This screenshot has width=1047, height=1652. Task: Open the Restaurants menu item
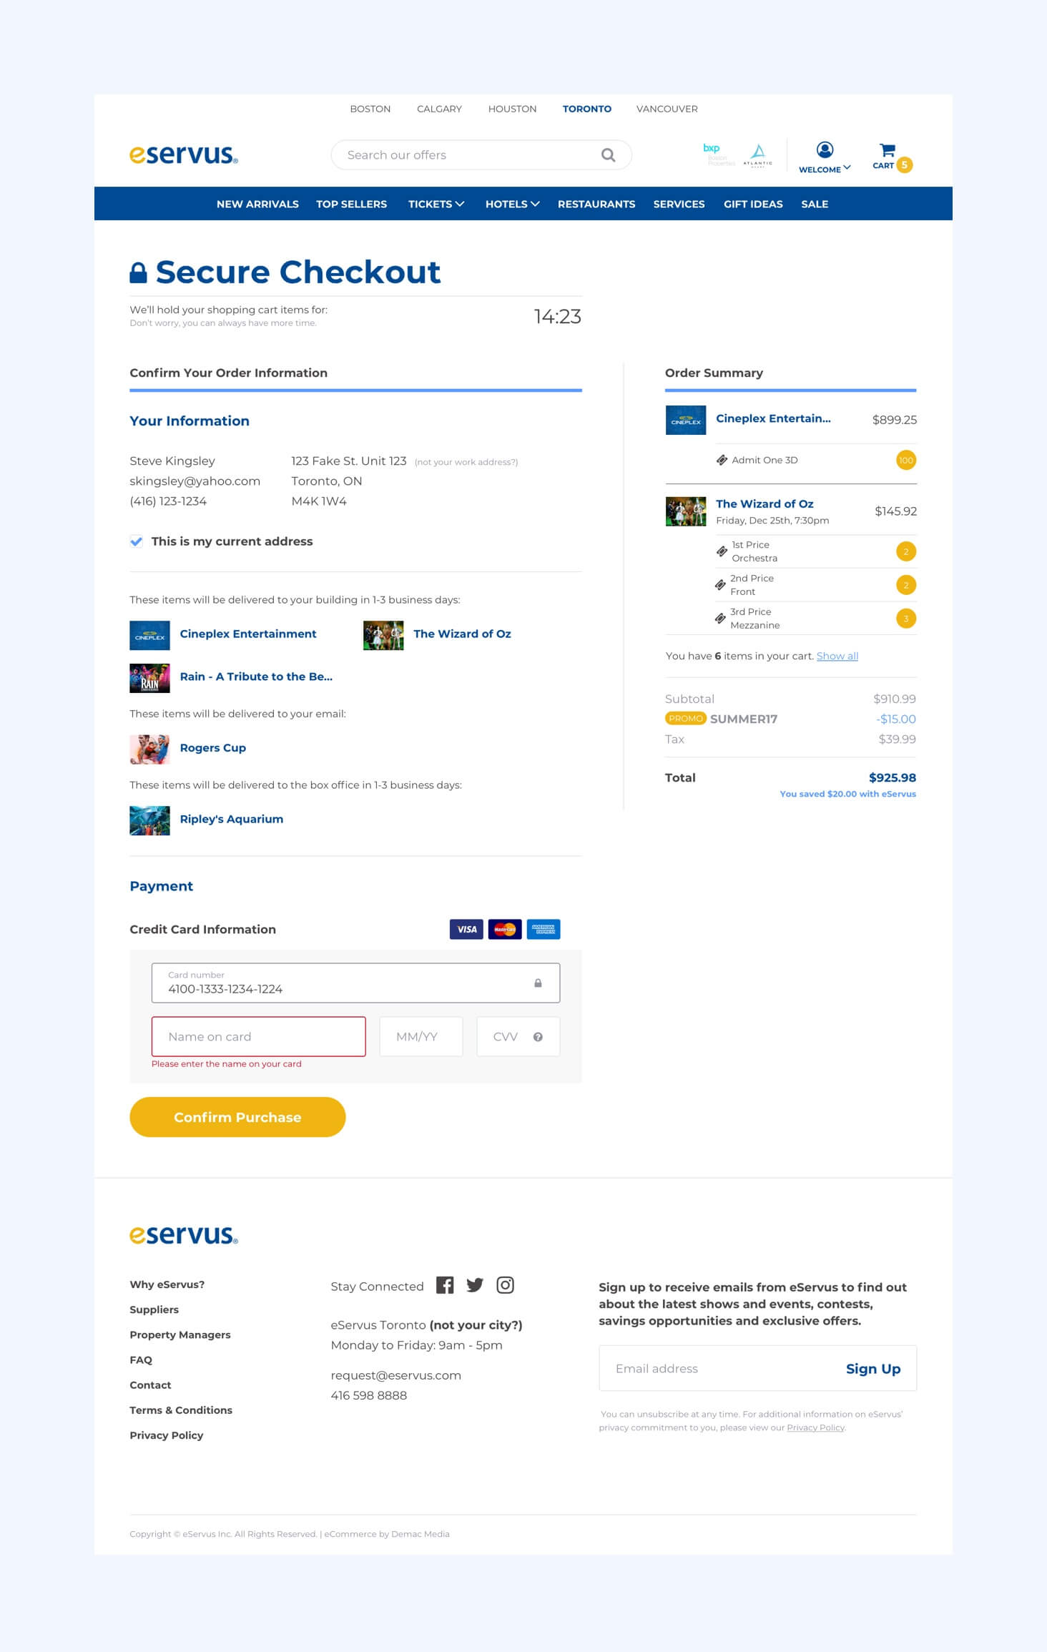pos(596,204)
